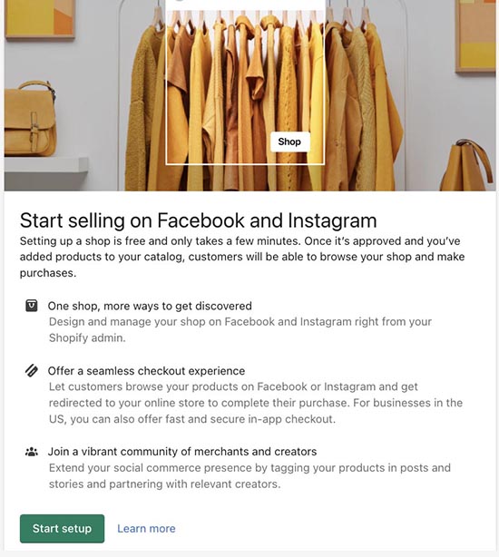
Task: Click the 'Let customers browse your products' description
Action: click(x=256, y=403)
